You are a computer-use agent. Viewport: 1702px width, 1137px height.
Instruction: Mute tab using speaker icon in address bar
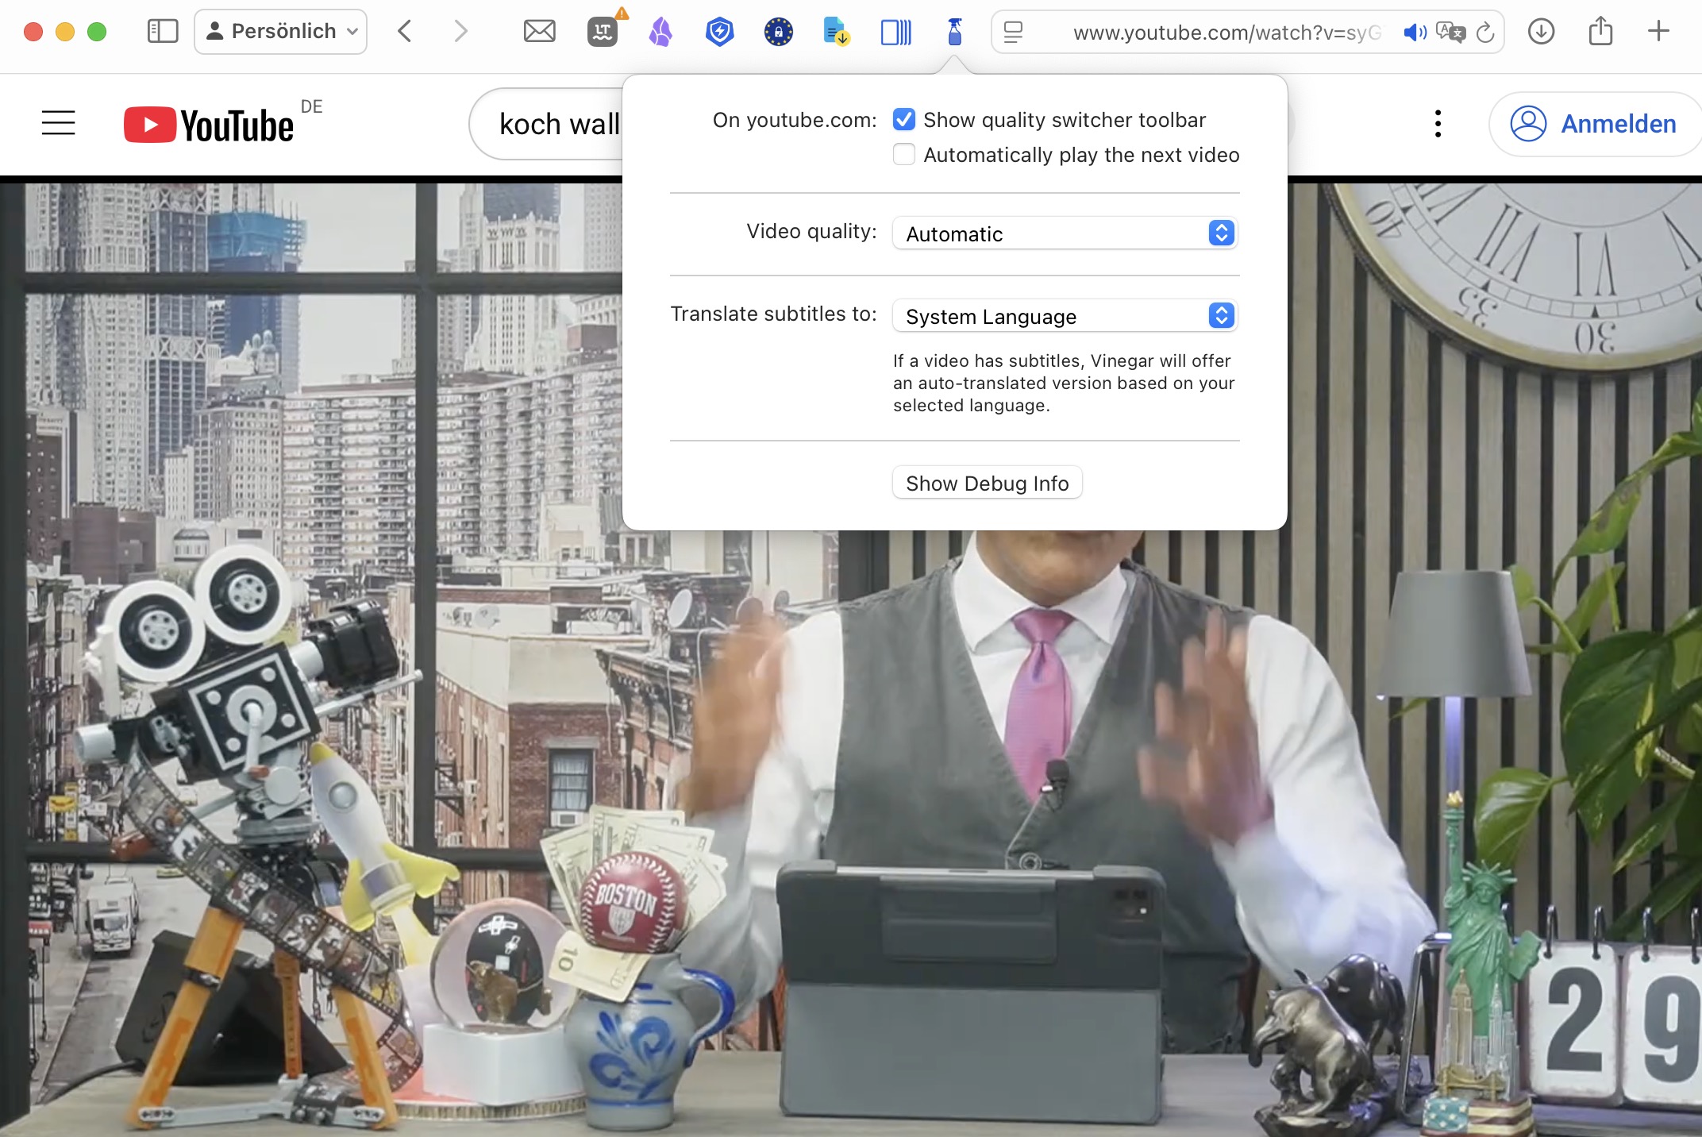pyautogui.click(x=1414, y=33)
